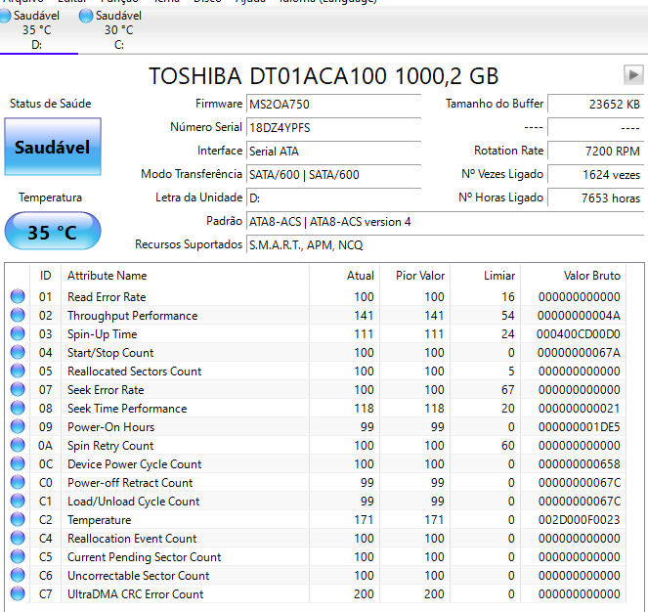Click the Status de Saúde label
This screenshot has height=612, width=648.
(50, 104)
